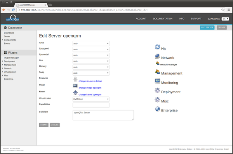Viewport: 233px width, 154px height.
Task: Expand the Management sidebar item
Action: 3,65
